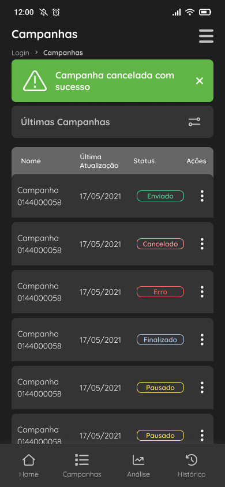Open actions menu for the Erro campaign
Viewport: 225px width, 487px height.
(x=202, y=291)
